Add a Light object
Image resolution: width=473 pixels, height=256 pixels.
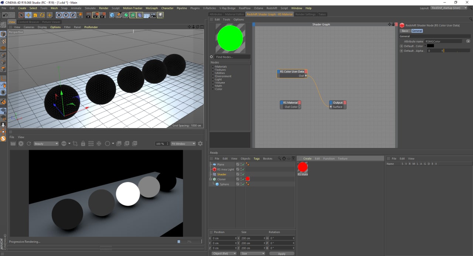161,15
